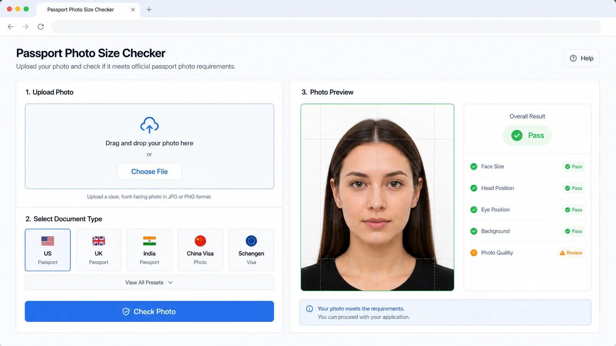Click the Choose File button
Image resolution: width=616 pixels, height=346 pixels.
click(149, 171)
